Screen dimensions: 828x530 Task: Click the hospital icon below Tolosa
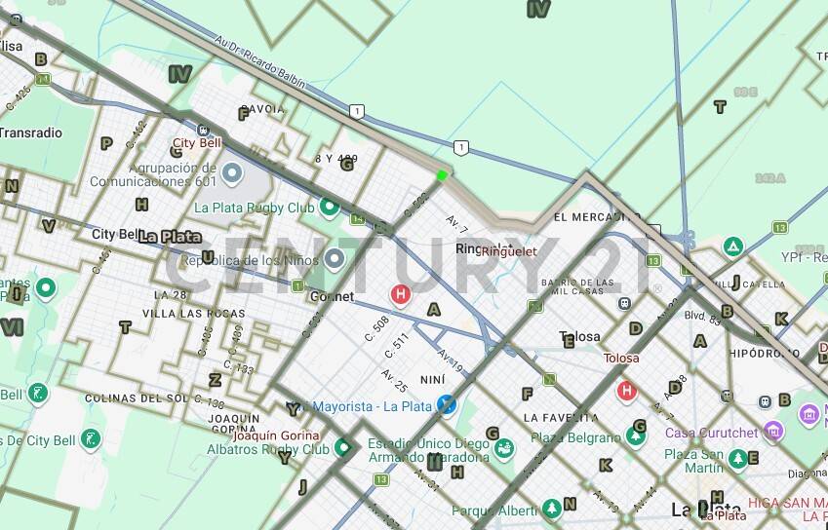click(626, 391)
